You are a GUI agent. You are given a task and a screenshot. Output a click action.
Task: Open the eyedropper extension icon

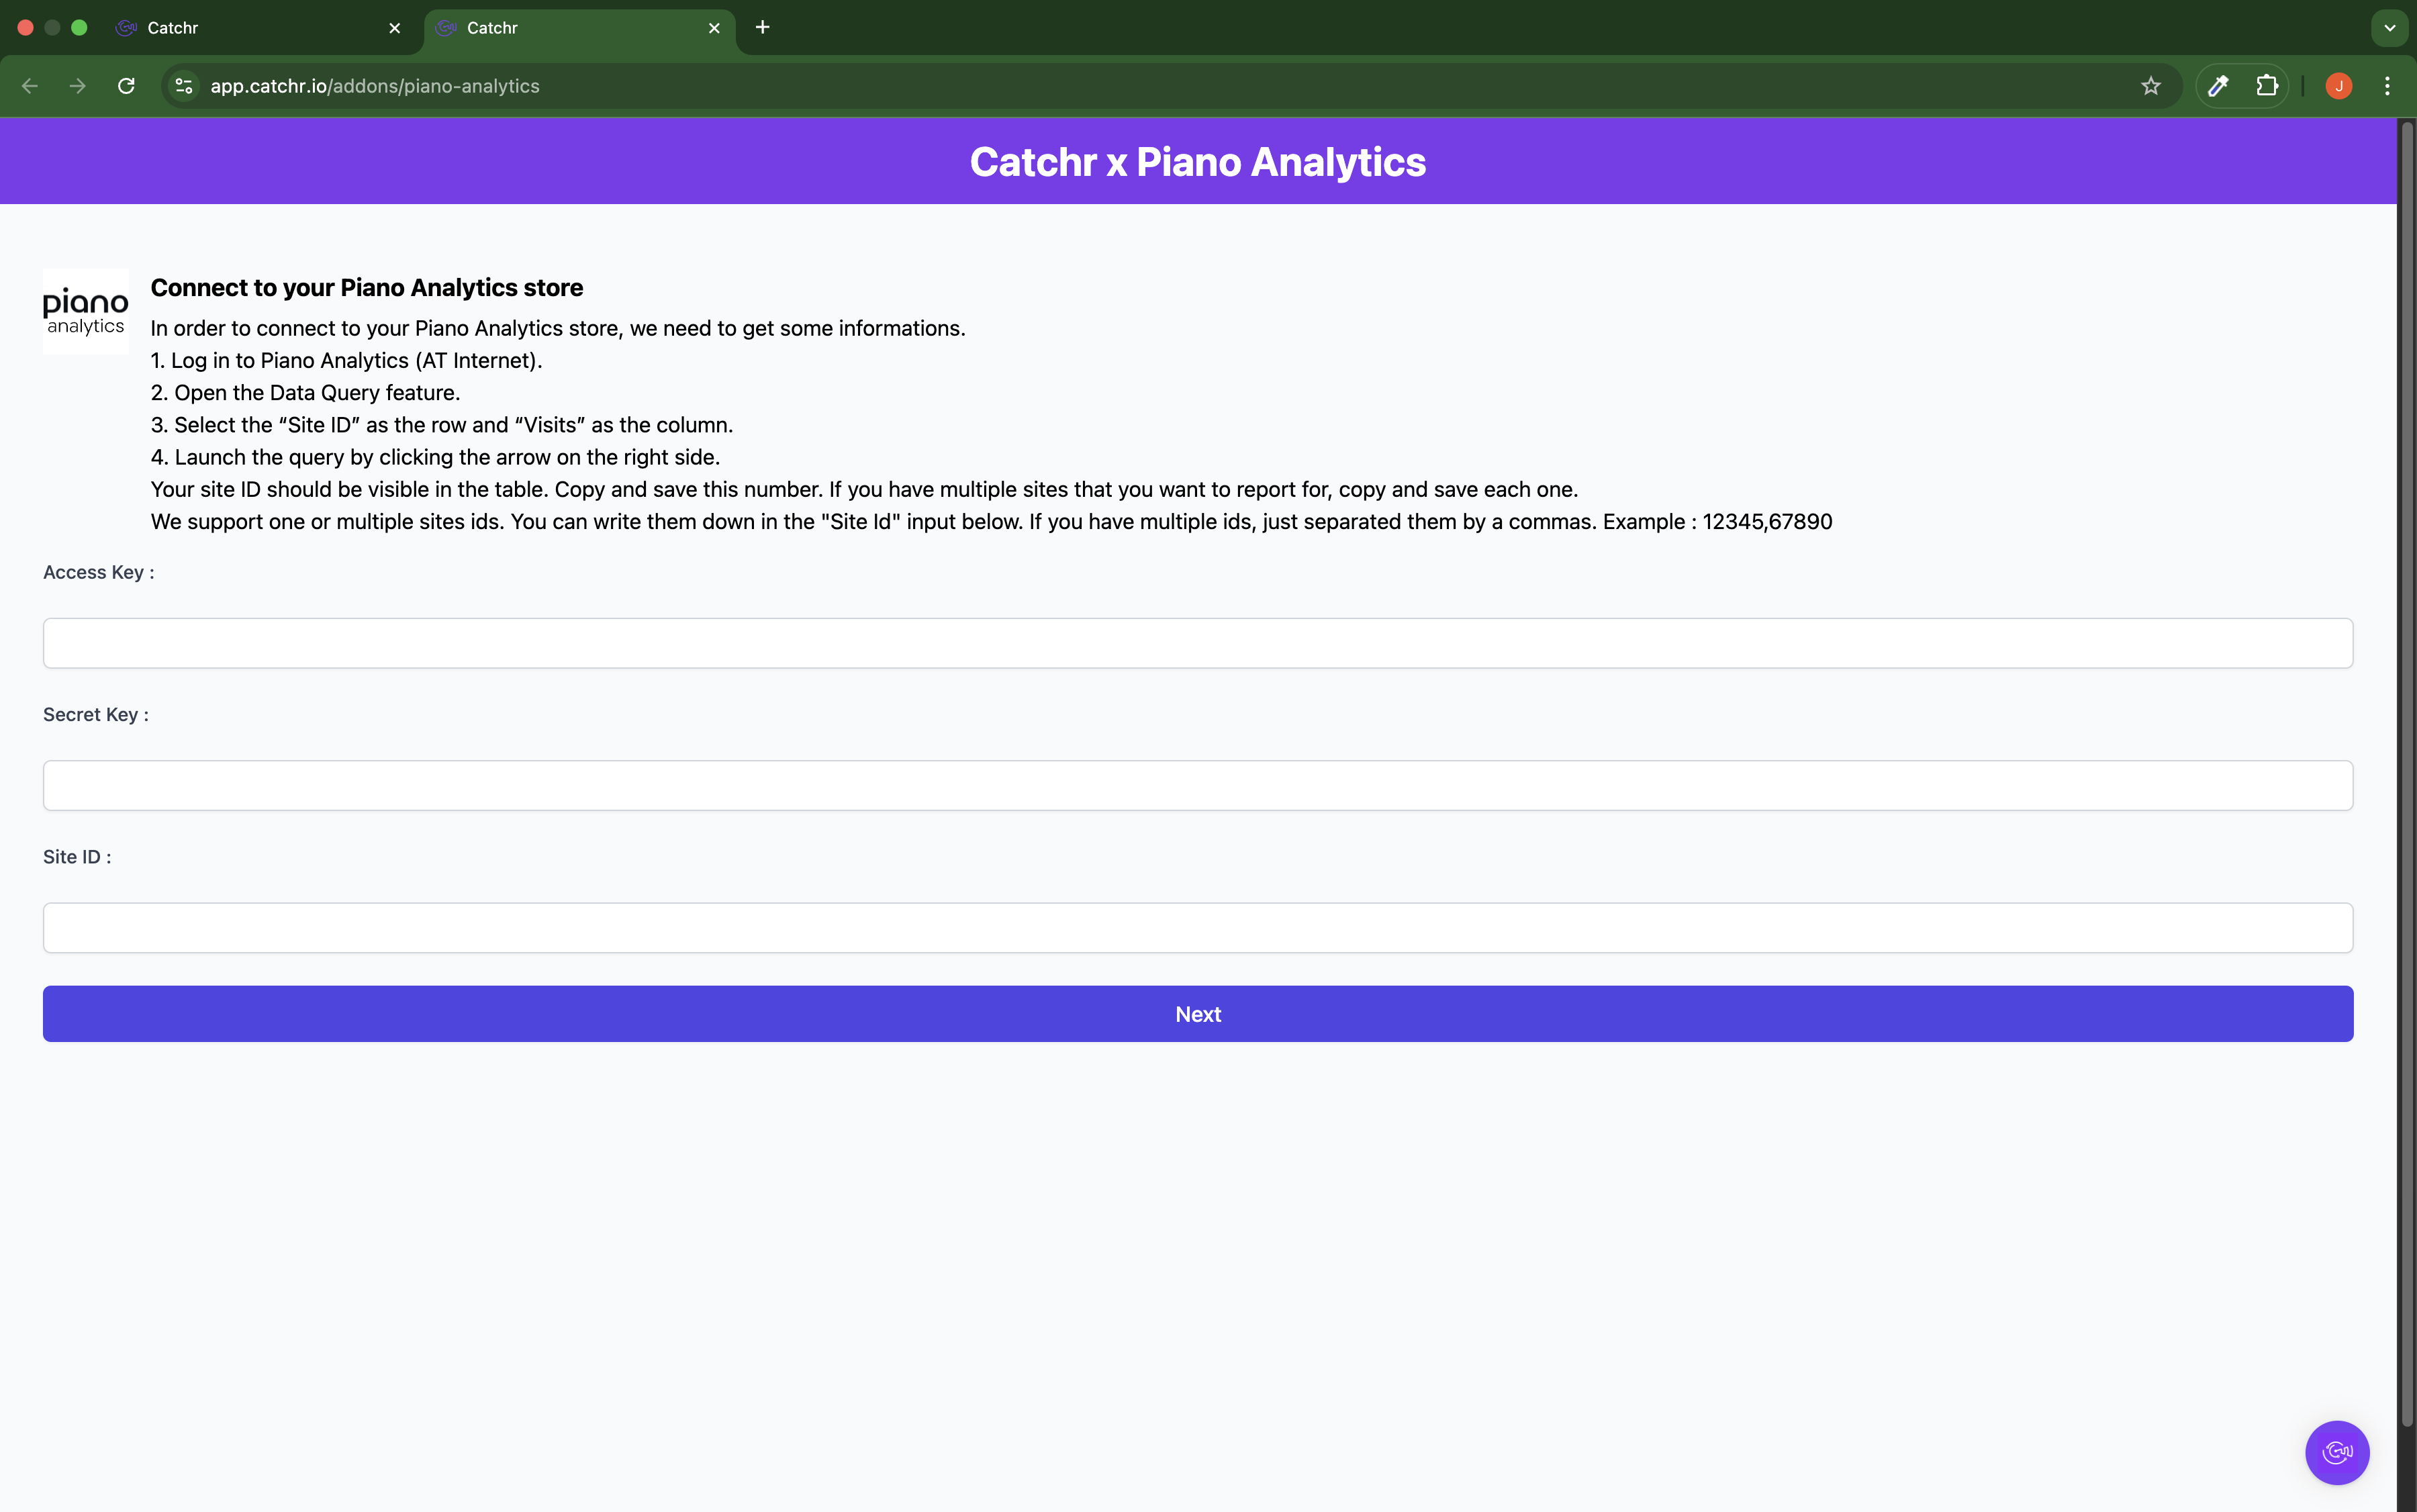tap(2218, 86)
